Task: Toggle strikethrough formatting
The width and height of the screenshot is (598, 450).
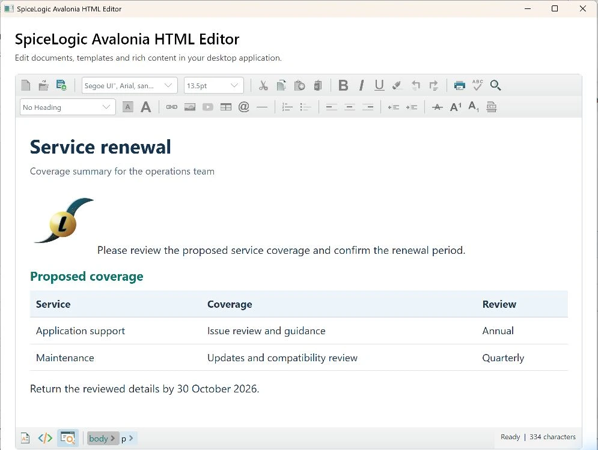Action: tap(438, 107)
